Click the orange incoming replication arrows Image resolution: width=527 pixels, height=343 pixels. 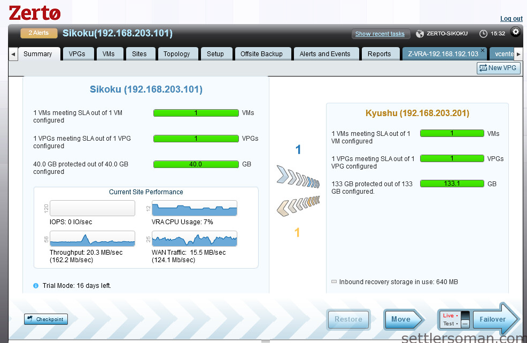(298, 205)
